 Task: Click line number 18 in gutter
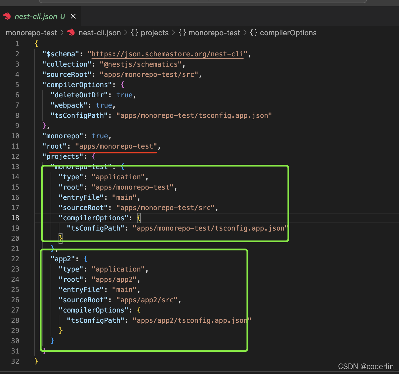(15, 218)
